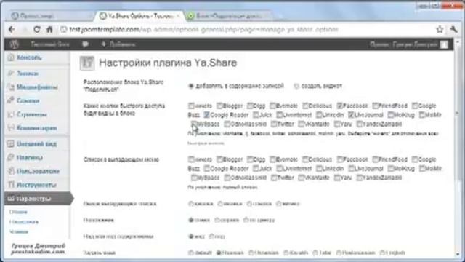Open browser wrench settings menu
Viewport: 465px width, 262px height.
pos(453,29)
